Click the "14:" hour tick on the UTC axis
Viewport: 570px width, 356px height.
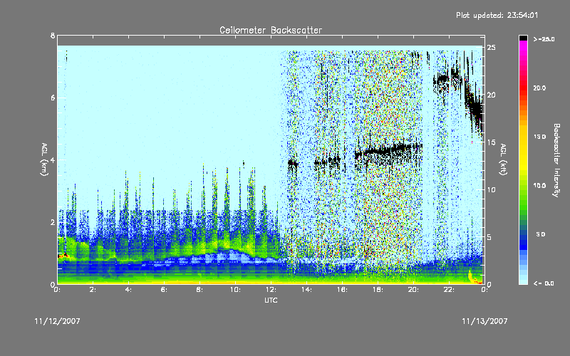tap(307, 290)
